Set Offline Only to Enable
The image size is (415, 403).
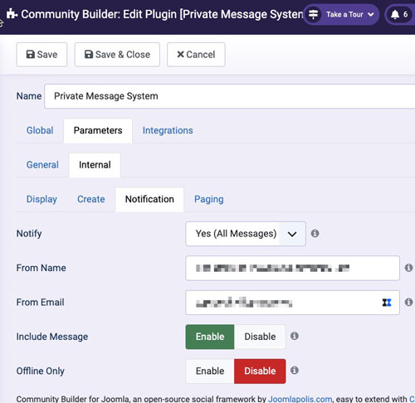210,371
